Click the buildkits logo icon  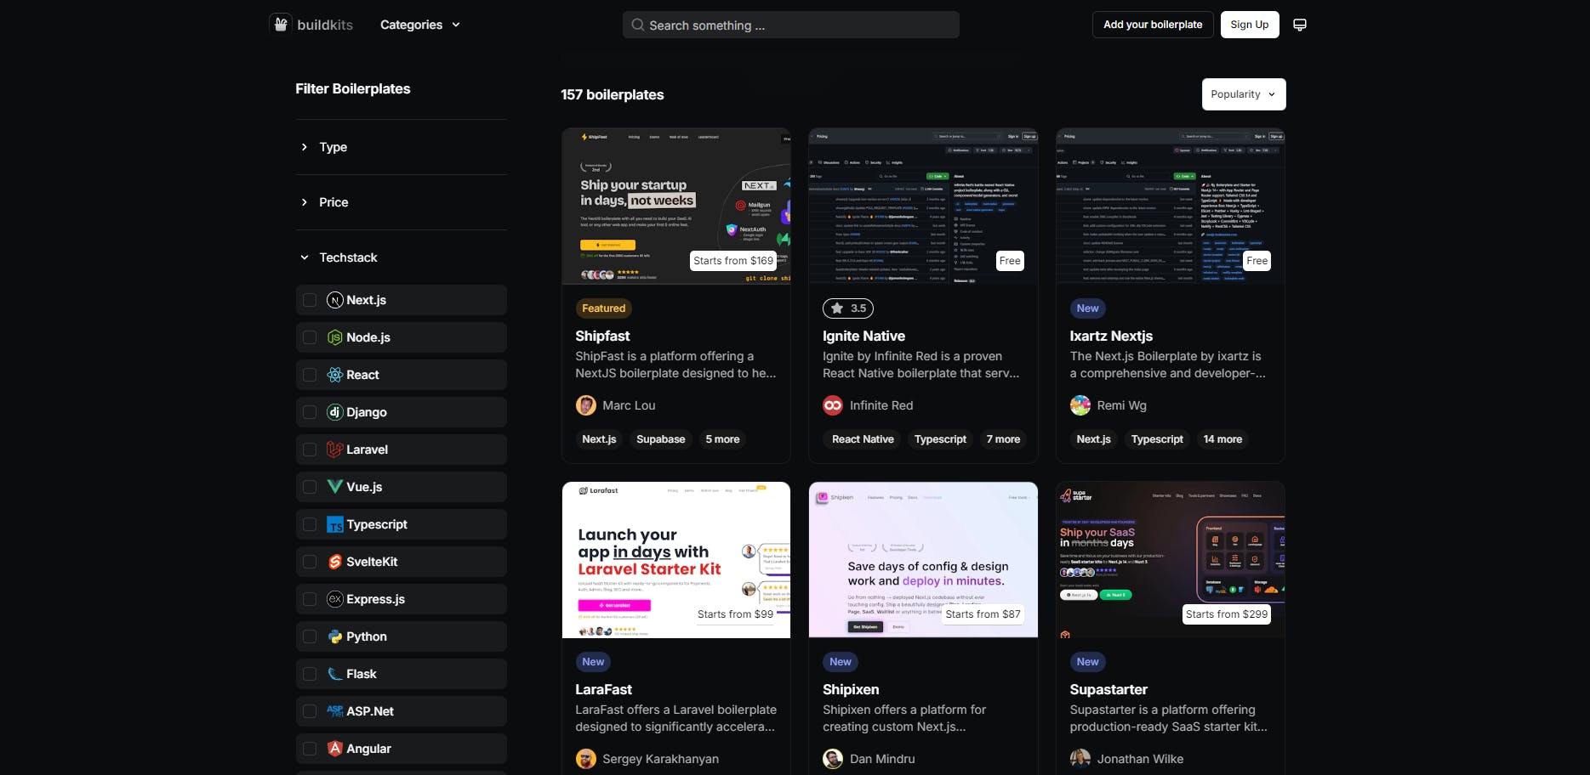click(x=281, y=25)
